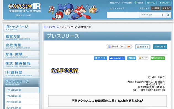Open 経営方針 Management Objectives menu
Screen dimensions: 174x109
(x=21, y=37)
